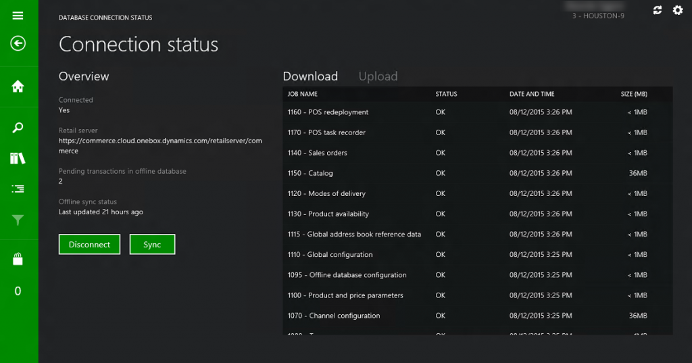Sort by the Job Name column header
Viewport: 692px width, 363px height.
click(x=302, y=94)
